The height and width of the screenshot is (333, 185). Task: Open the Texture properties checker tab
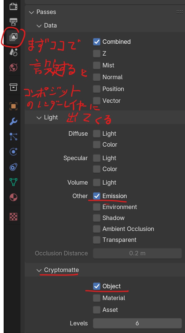[13, 216]
